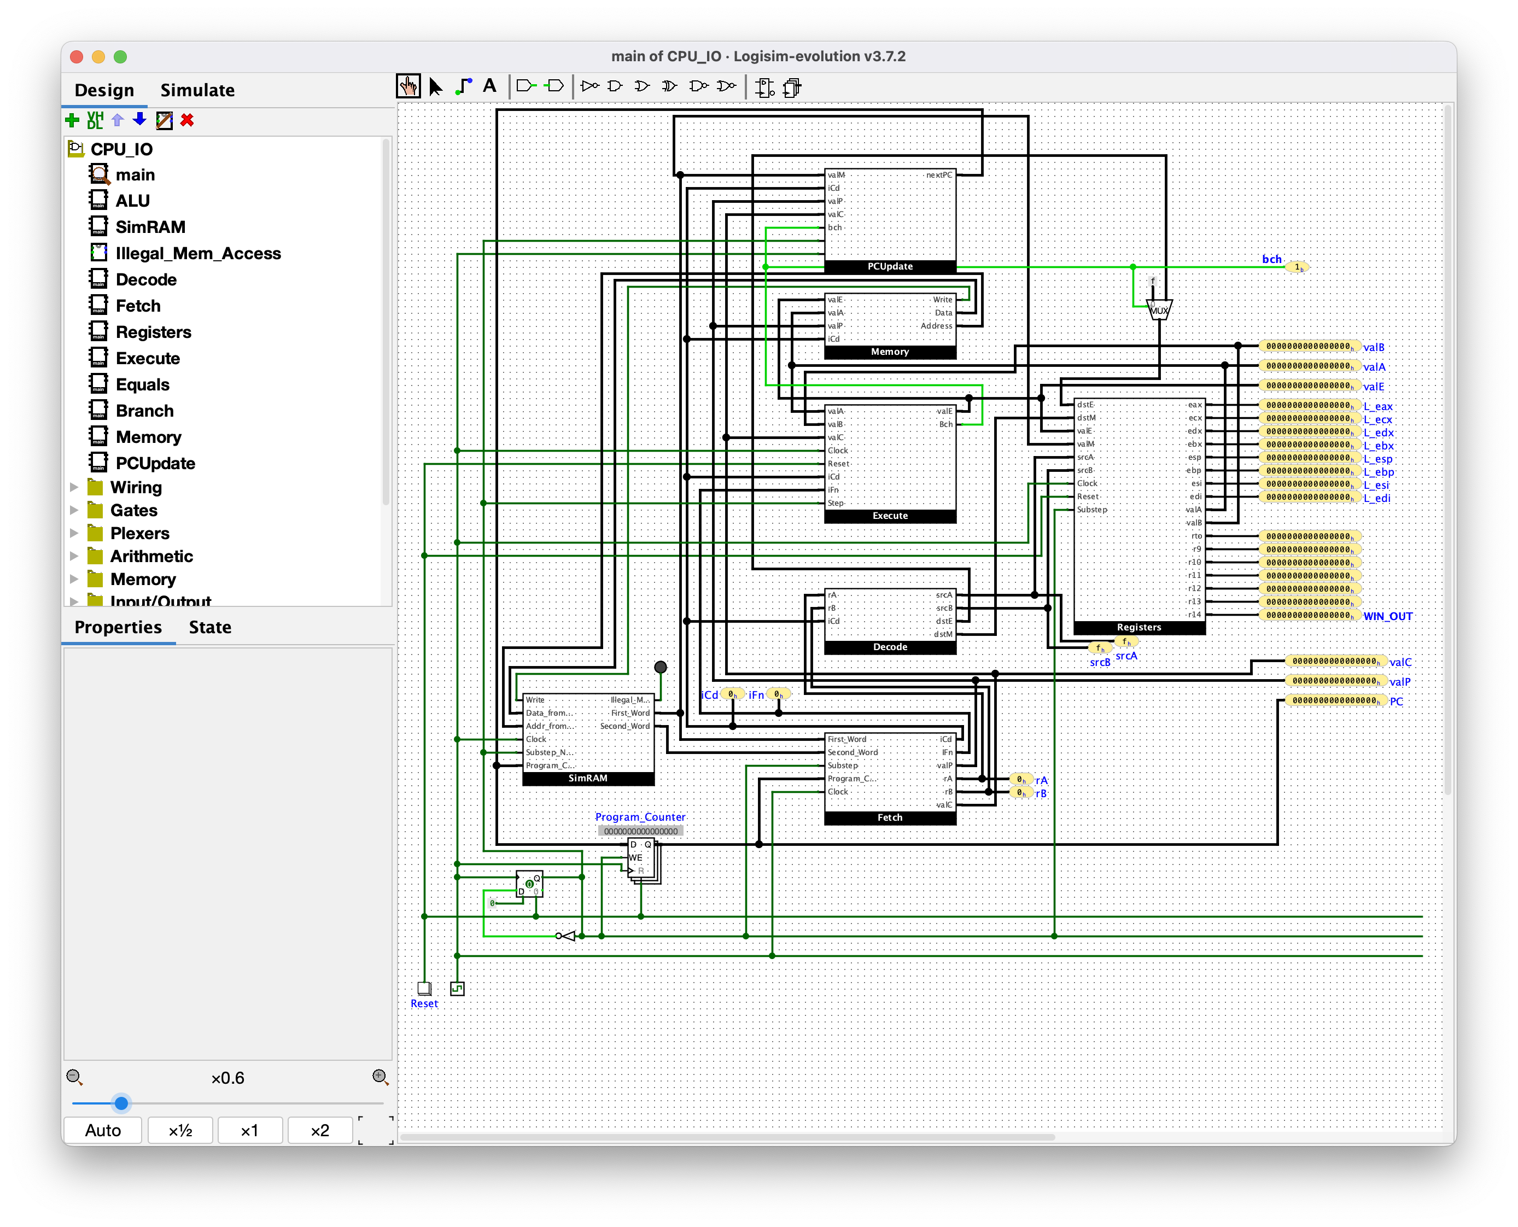The image size is (1518, 1227).
Task: Select the D flip-flop tool
Action: click(764, 87)
